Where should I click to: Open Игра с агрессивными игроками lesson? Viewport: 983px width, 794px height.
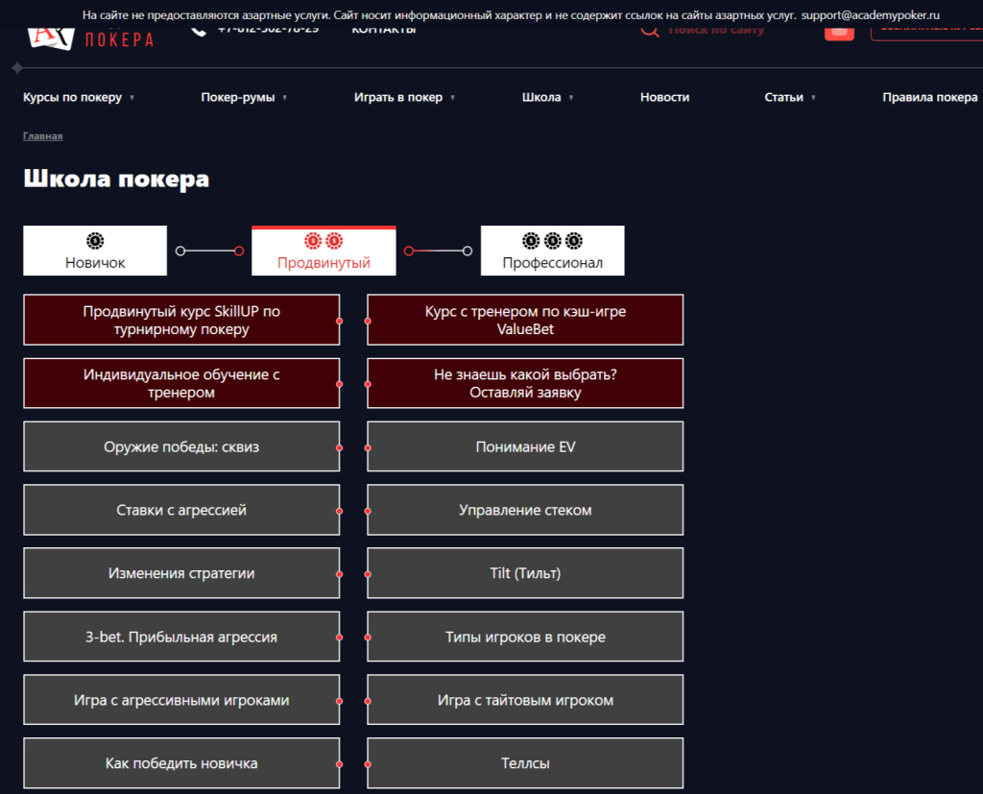181,700
